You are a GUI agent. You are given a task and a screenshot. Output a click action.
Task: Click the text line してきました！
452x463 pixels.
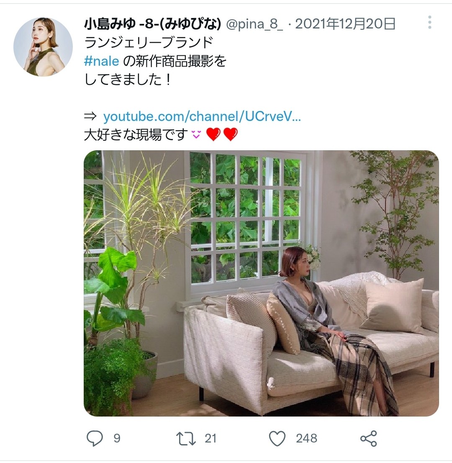[128, 80]
